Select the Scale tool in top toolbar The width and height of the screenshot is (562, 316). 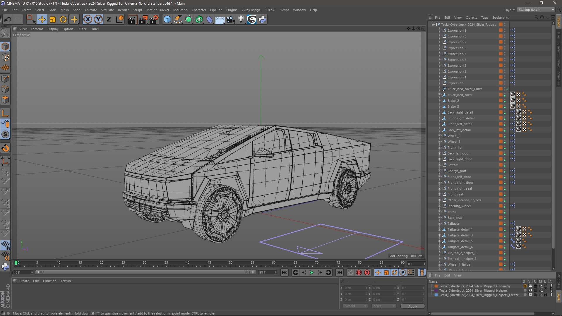click(53, 20)
